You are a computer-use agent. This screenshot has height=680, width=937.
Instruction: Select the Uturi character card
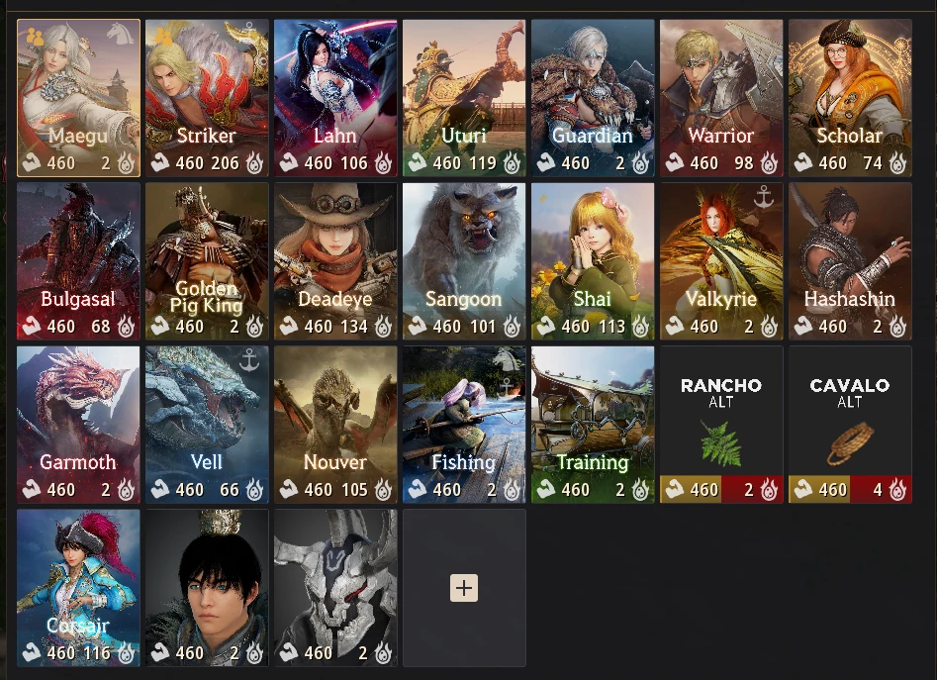coord(464,98)
